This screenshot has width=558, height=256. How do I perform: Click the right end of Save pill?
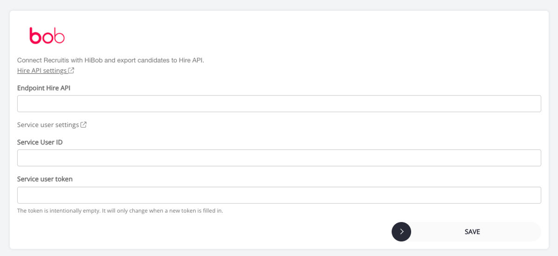534,231
